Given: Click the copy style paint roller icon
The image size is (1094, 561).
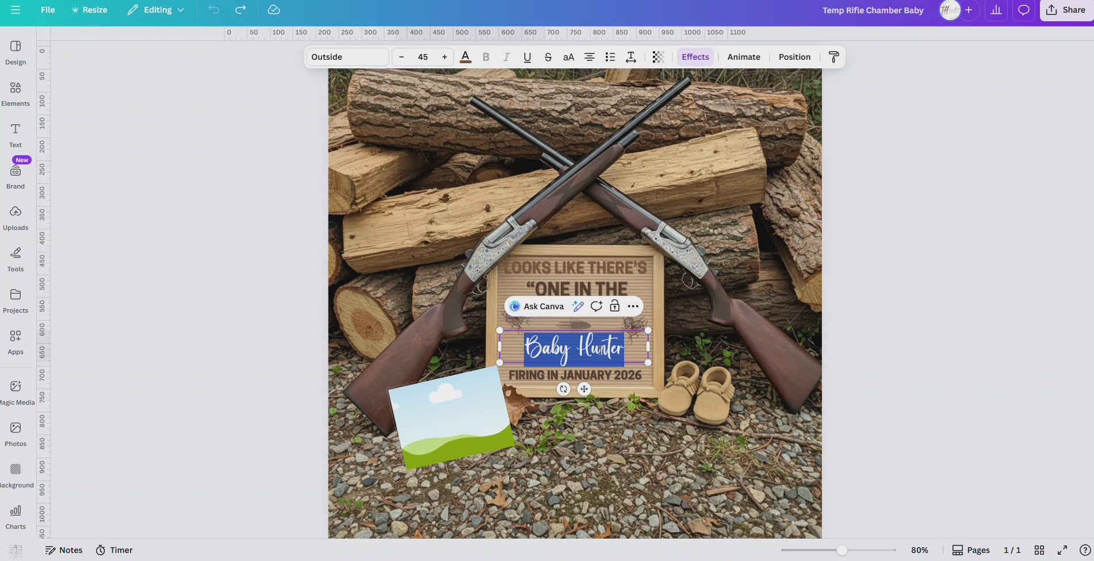Looking at the screenshot, I should (833, 57).
